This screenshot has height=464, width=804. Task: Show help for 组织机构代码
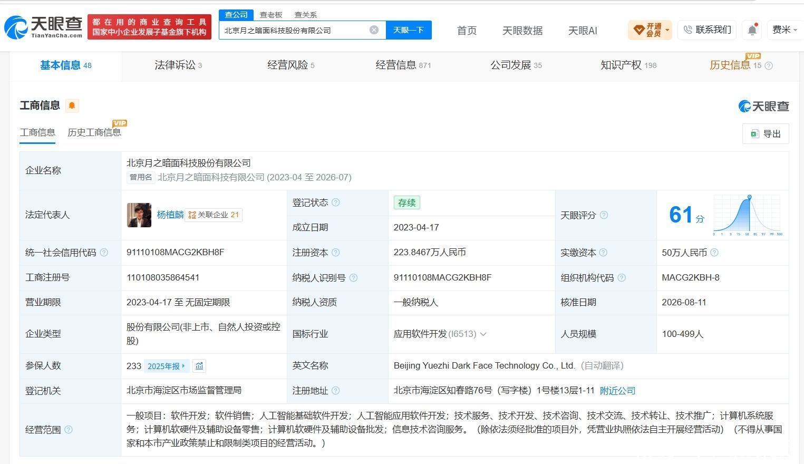(x=622, y=278)
